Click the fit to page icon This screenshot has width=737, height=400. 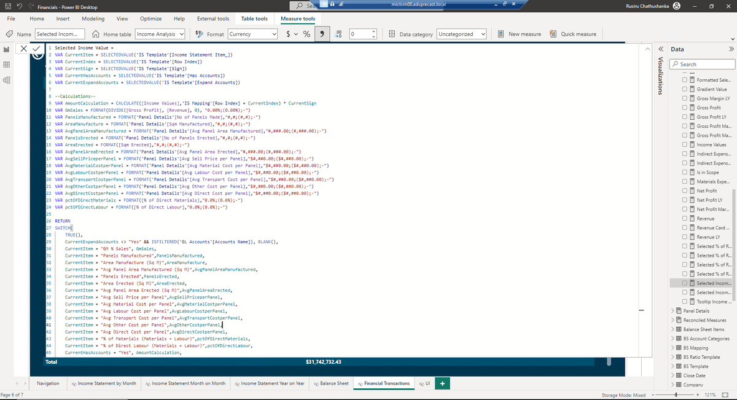(725, 394)
